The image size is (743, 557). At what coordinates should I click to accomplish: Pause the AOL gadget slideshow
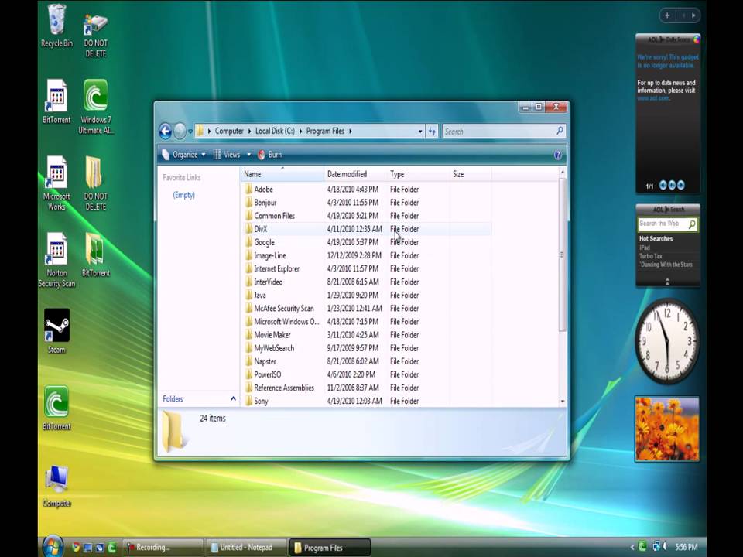pyautogui.click(x=672, y=185)
